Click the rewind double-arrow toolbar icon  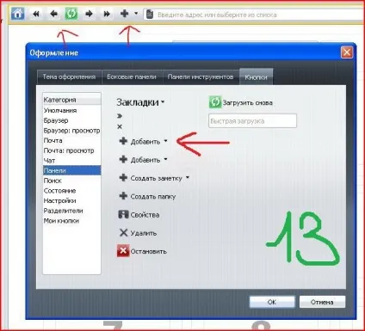click(x=36, y=14)
